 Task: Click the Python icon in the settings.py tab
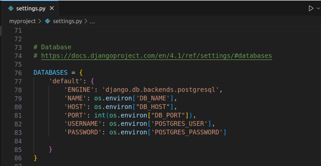[11, 8]
